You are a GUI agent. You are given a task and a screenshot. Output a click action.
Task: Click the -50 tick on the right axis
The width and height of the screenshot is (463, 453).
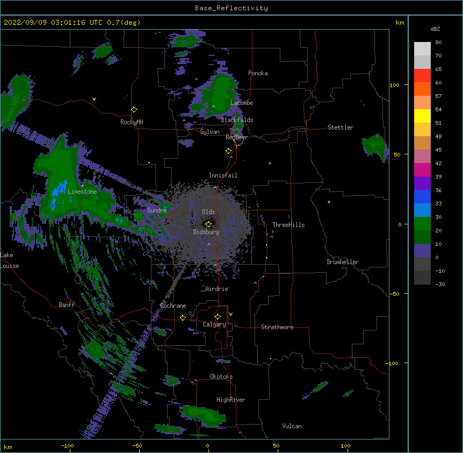(394, 294)
